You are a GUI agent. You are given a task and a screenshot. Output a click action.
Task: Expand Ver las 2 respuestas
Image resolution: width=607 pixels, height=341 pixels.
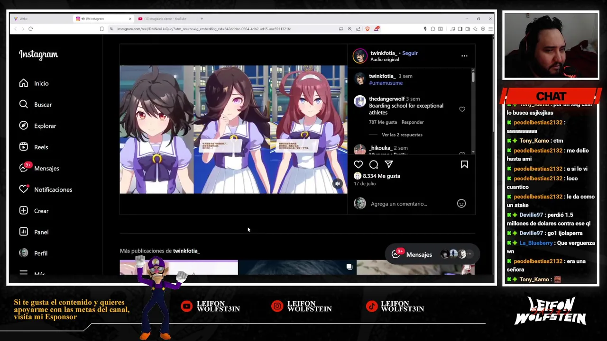pyautogui.click(x=402, y=135)
